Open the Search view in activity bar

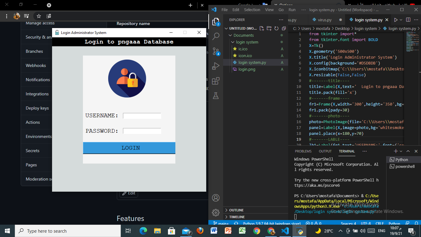pyautogui.click(x=216, y=36)
